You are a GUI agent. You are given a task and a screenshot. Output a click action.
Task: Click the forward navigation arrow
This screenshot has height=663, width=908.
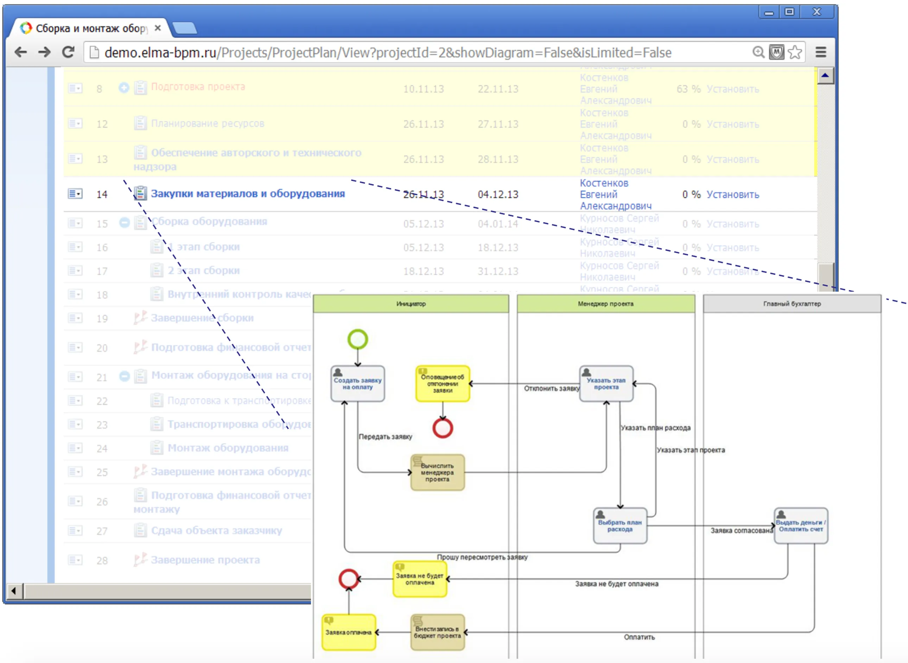(45, 52)
